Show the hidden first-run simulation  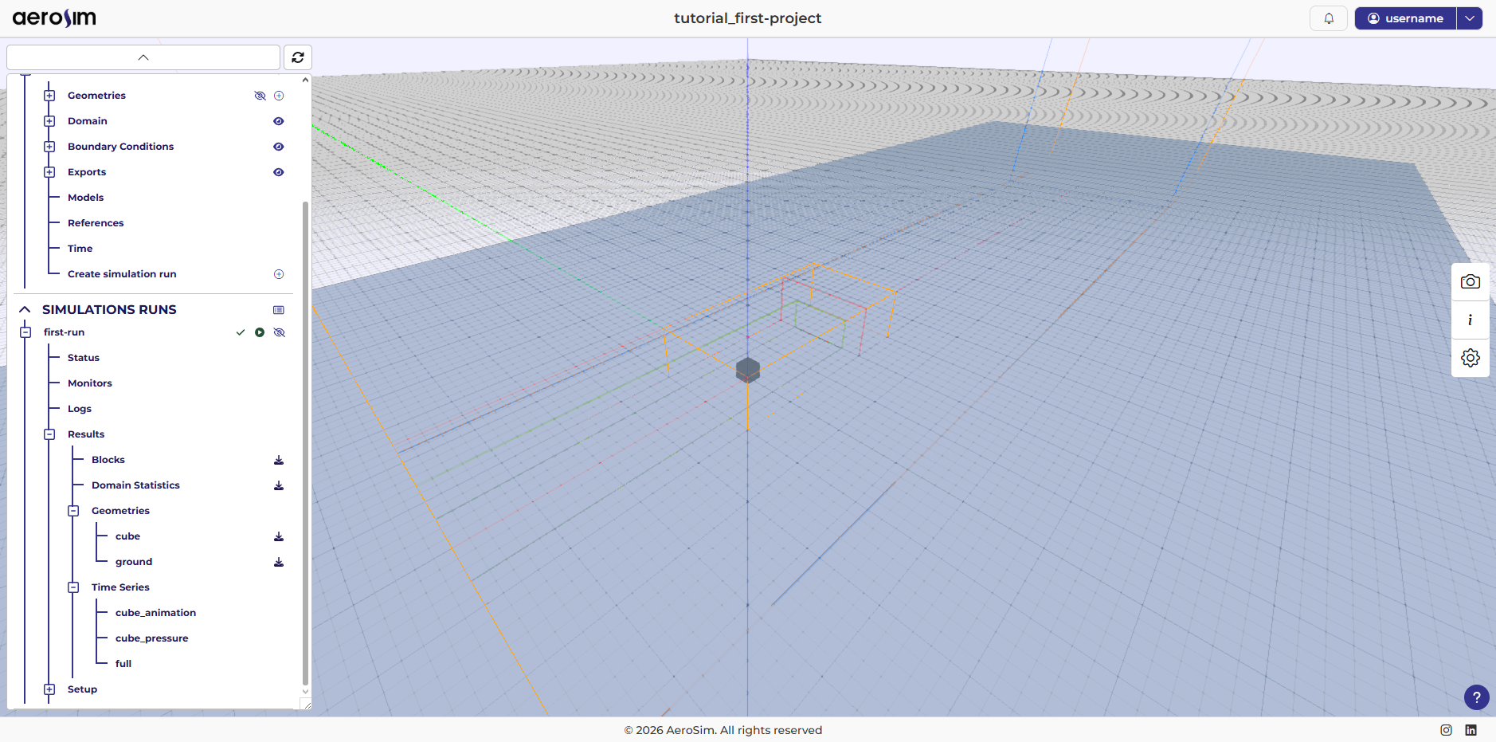click(280, 332)
